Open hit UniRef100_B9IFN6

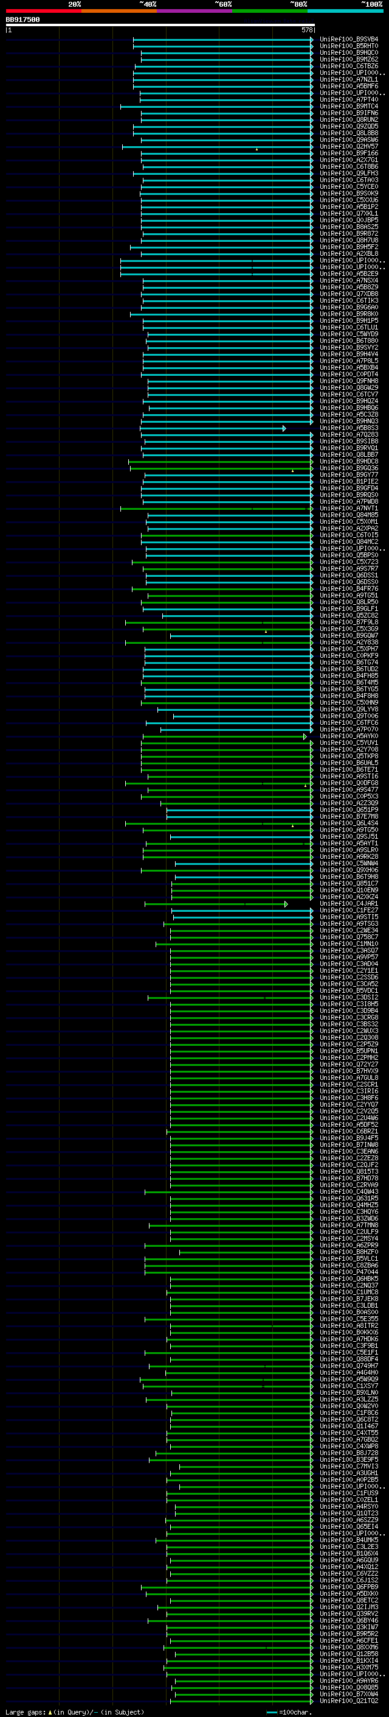coord(349,113)
